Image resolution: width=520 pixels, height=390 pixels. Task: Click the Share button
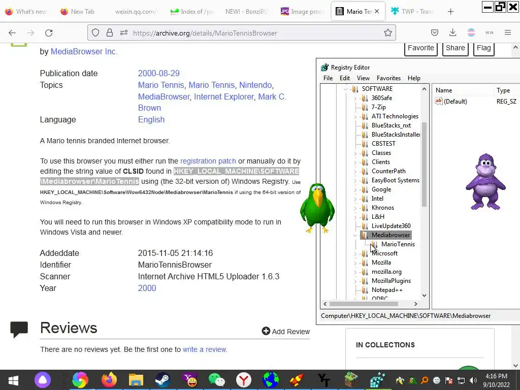[455, 48]
